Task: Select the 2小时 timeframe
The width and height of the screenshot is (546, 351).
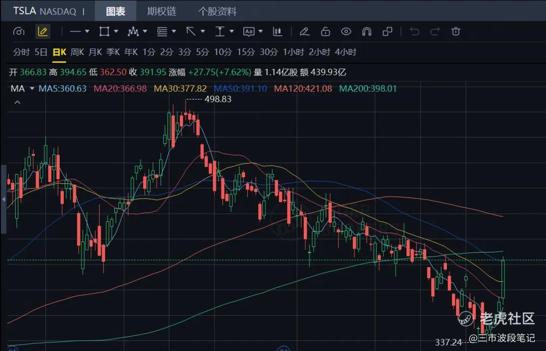Action: click(x=320, y=52)
